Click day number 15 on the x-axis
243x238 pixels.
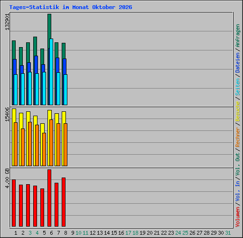[x=114, y=233]
